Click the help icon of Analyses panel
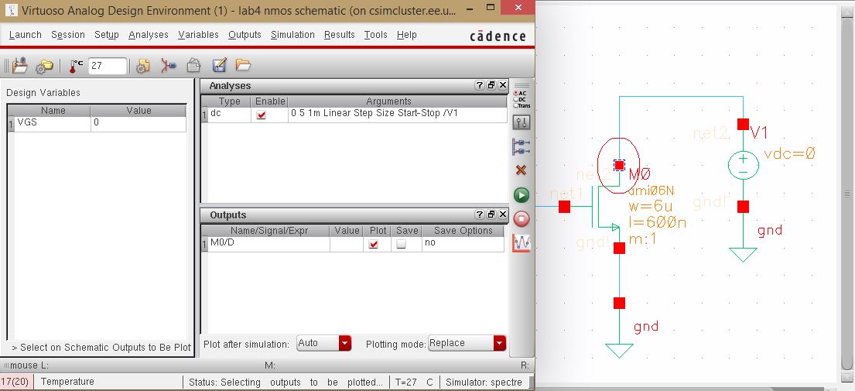 click(479, 86)
